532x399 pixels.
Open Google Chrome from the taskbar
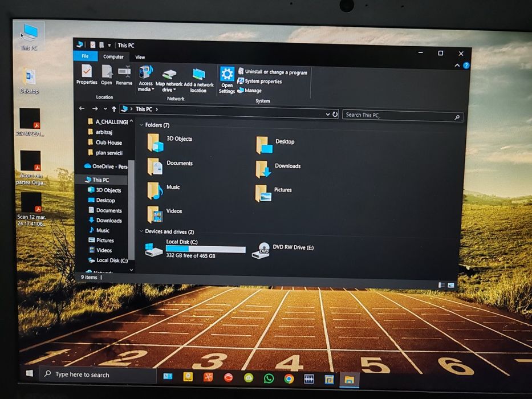[x=289, y=378]
